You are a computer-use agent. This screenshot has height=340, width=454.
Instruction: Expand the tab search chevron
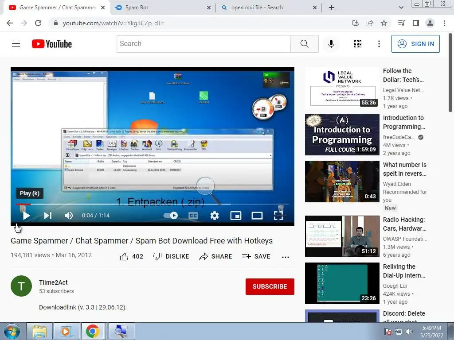click(x=401, y=8)
